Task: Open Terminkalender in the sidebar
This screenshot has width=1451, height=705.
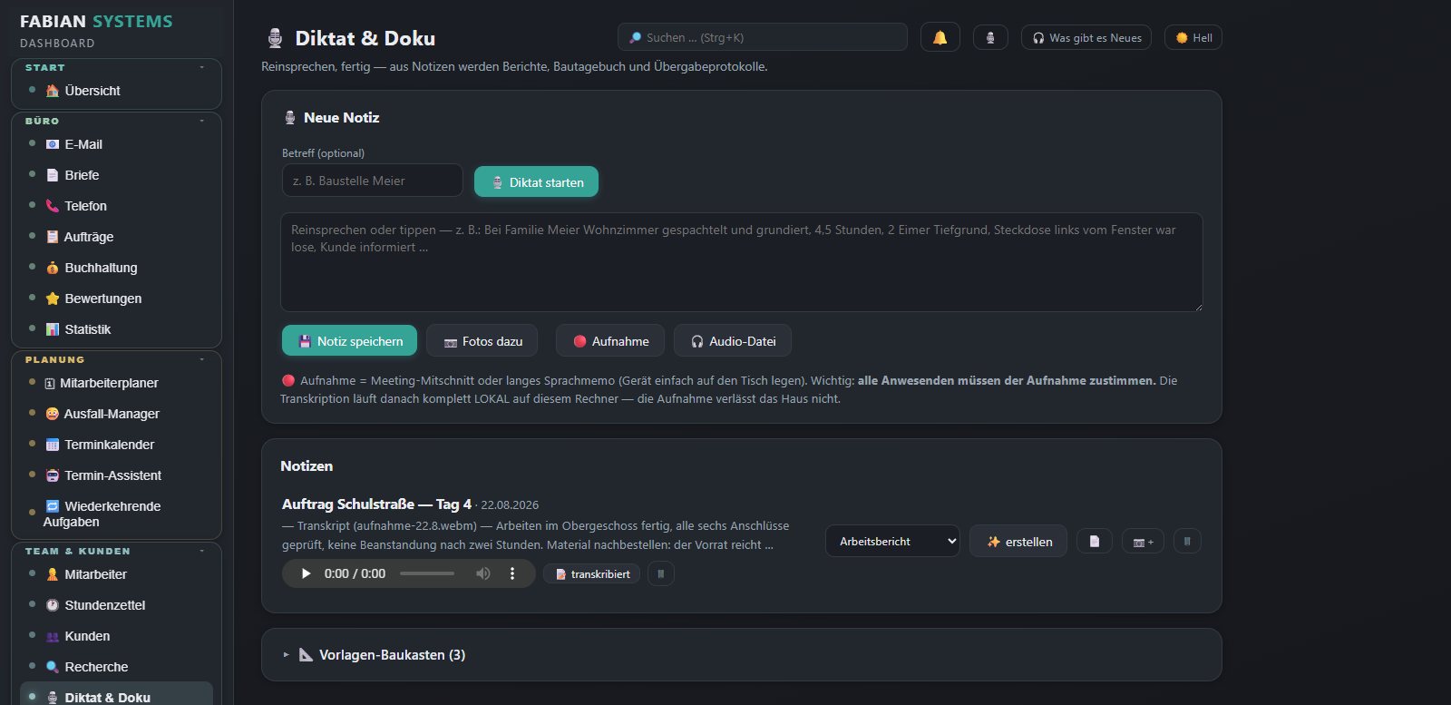Action: pos(109,445)
